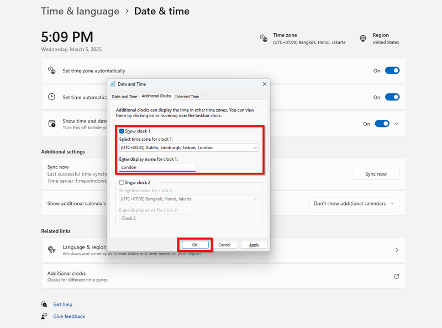Viewport: 442px width, 328px height.
Task: Click the Region globe icon
Action: [x=363, y=38]
